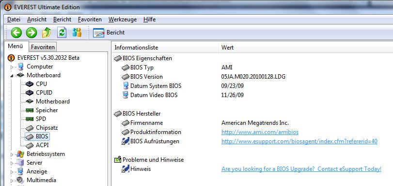Click the EVEREST title bar icon

(8, 7)
